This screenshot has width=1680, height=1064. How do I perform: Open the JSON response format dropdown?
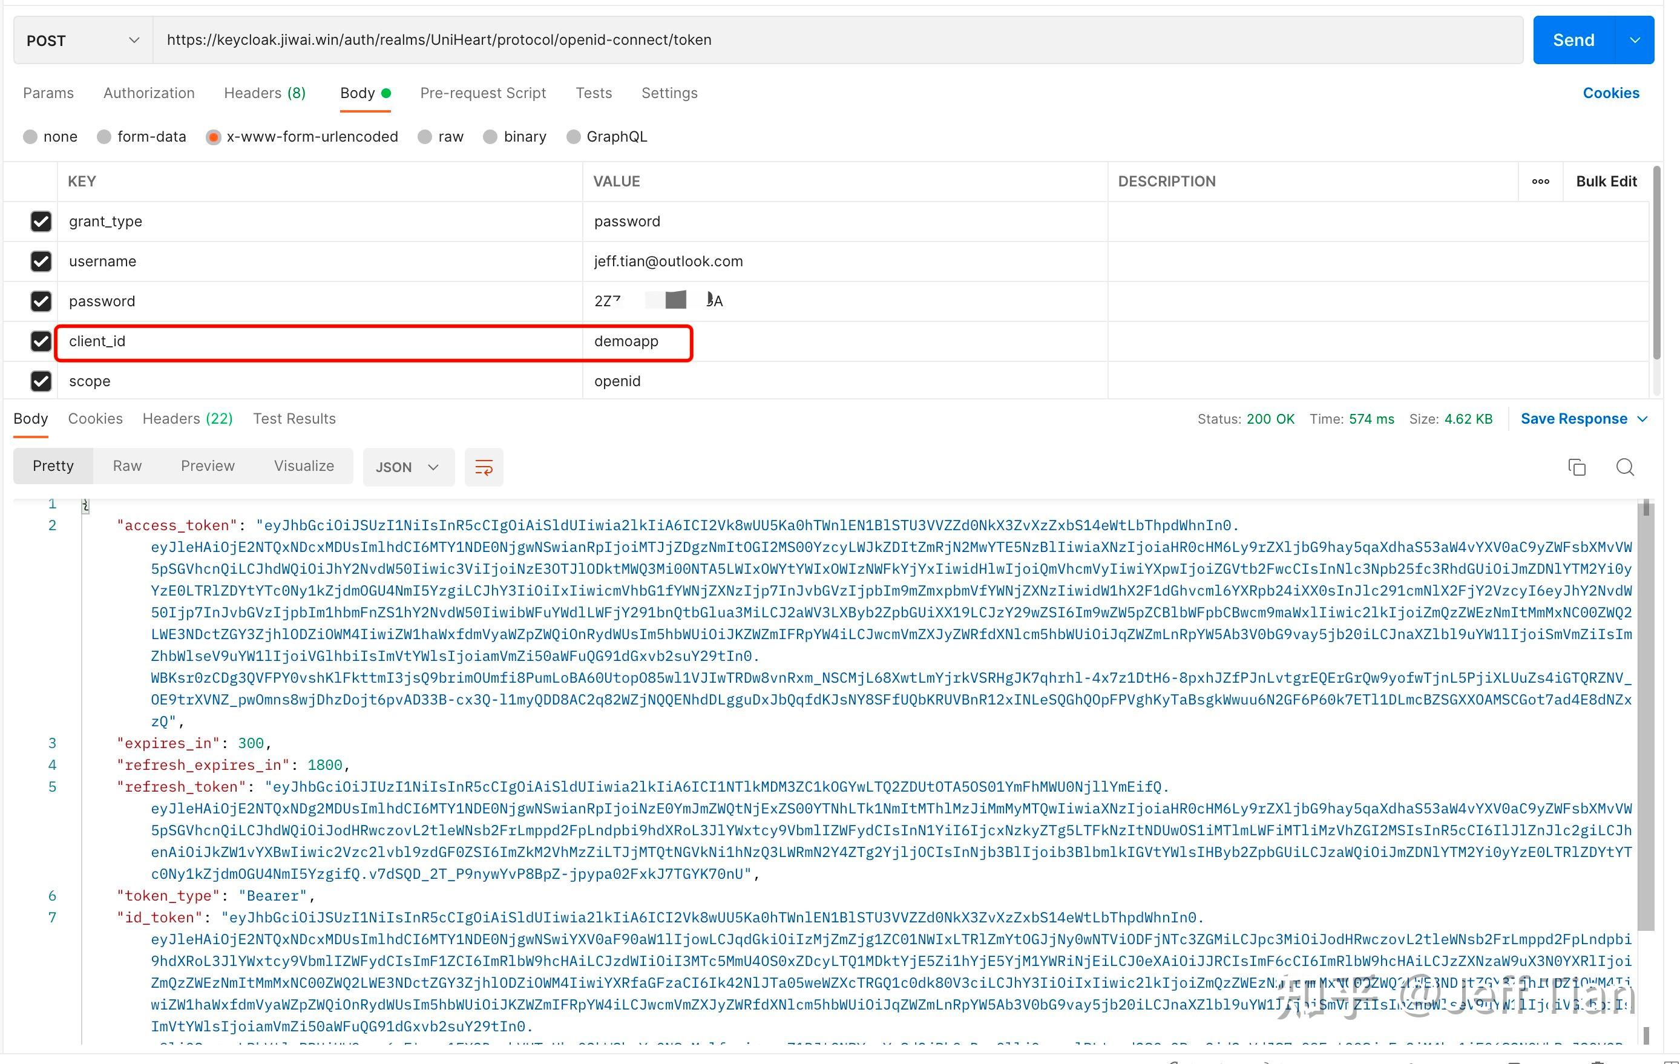(408, 467)
